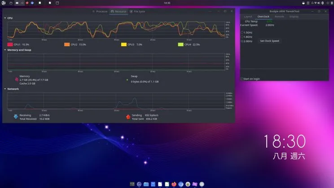The image size is (334, 188).
Task: Collapse the Memory and Swap section
Action: point(5,50)
